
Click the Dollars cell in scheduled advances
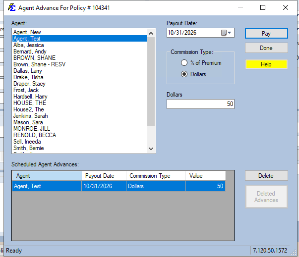click(156, 186)
